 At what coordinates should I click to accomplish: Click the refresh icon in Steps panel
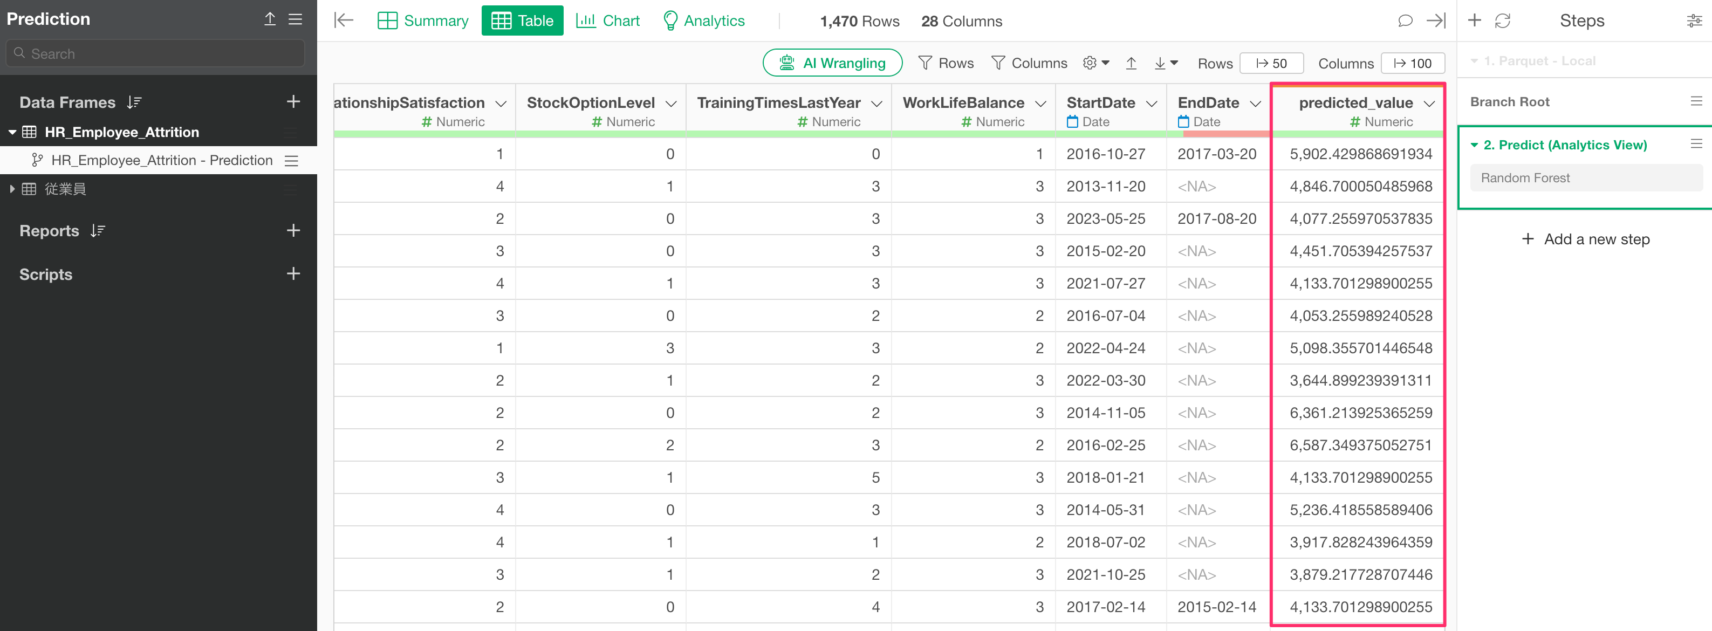pos(1502,20)
